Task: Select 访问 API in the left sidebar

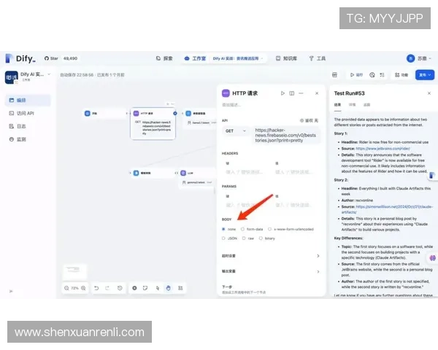Action: point(28,113)
